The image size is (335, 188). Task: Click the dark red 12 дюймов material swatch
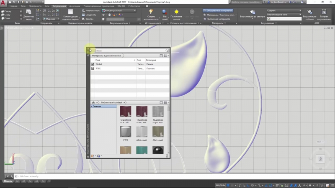tap(126, 111)
